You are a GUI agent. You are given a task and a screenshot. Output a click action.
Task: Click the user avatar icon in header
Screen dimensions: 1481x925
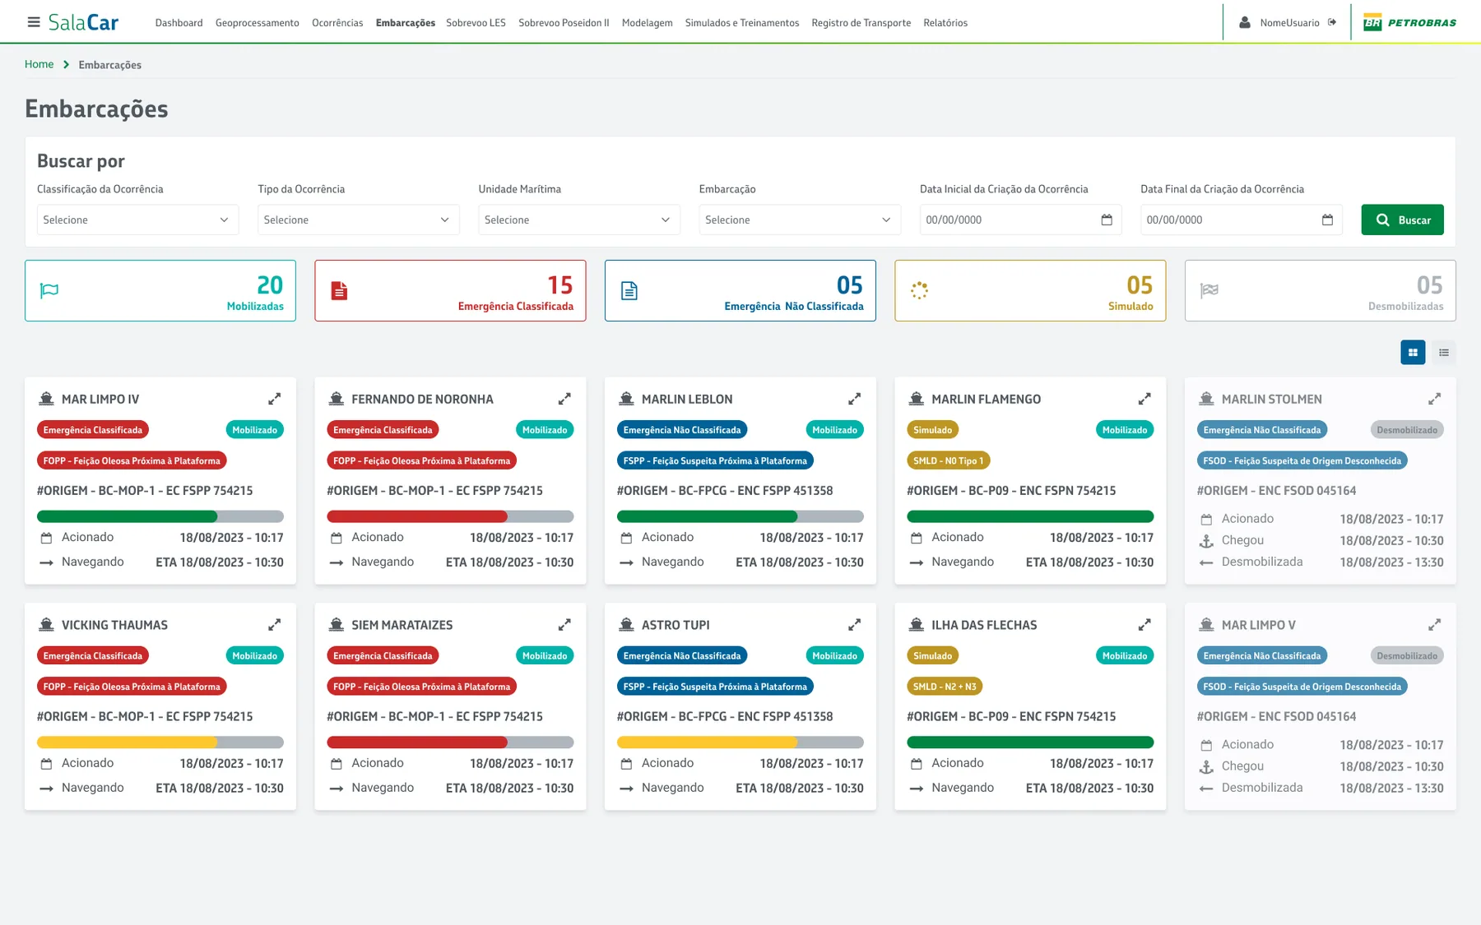click(1245, 22)
